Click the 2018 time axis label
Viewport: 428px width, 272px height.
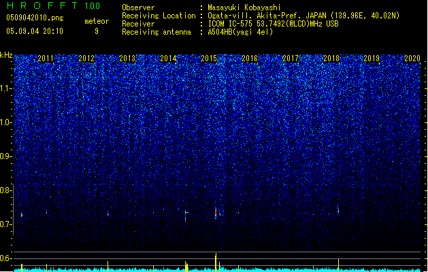[331, 58]
